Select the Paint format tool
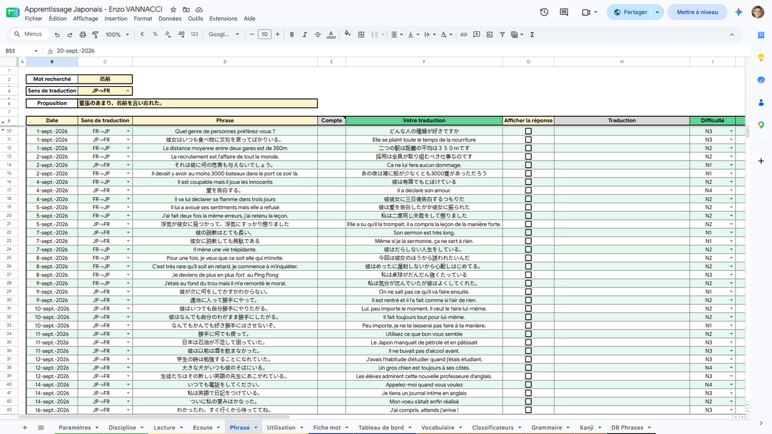This screenshot has height=434, width=772. [96, 35]
